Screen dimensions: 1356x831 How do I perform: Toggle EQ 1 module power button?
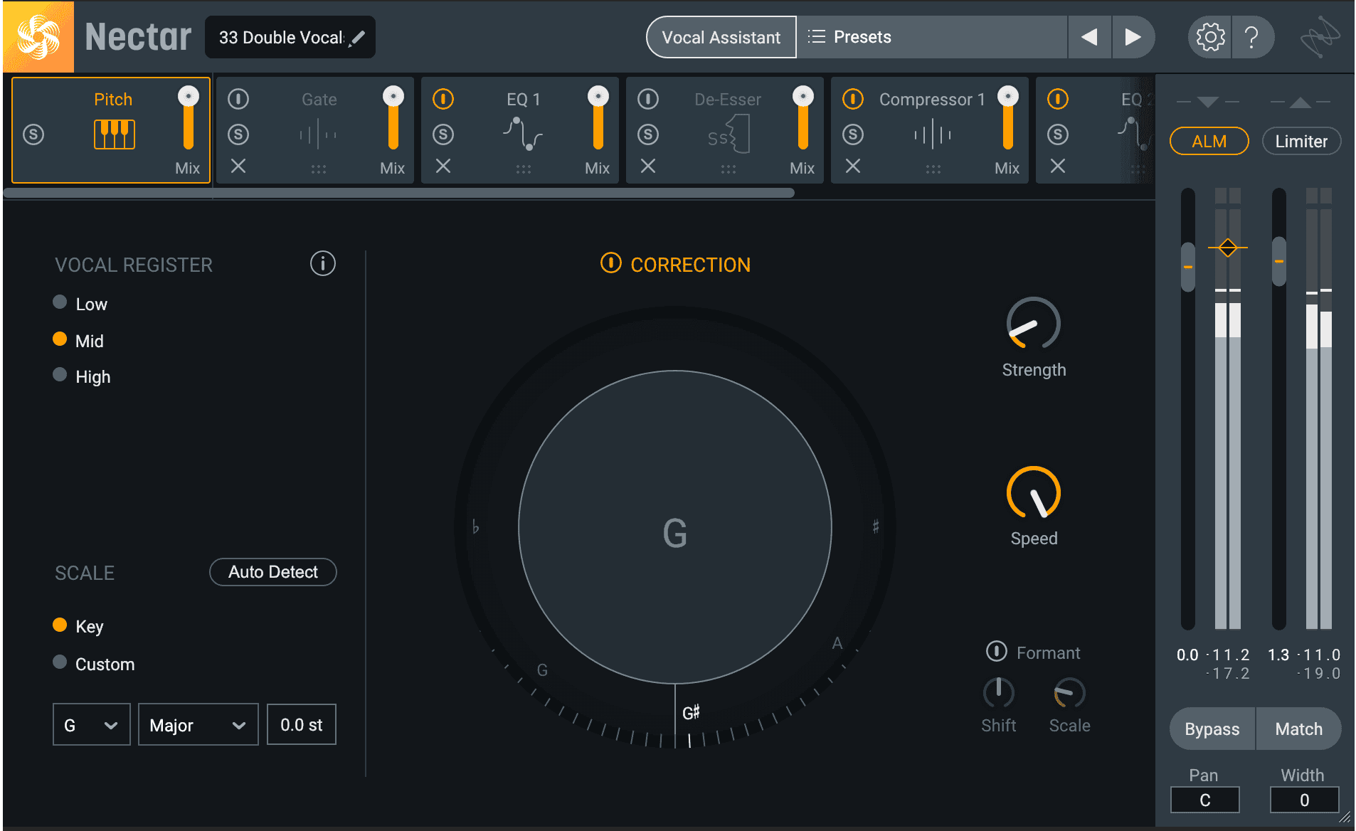[443, 99]
